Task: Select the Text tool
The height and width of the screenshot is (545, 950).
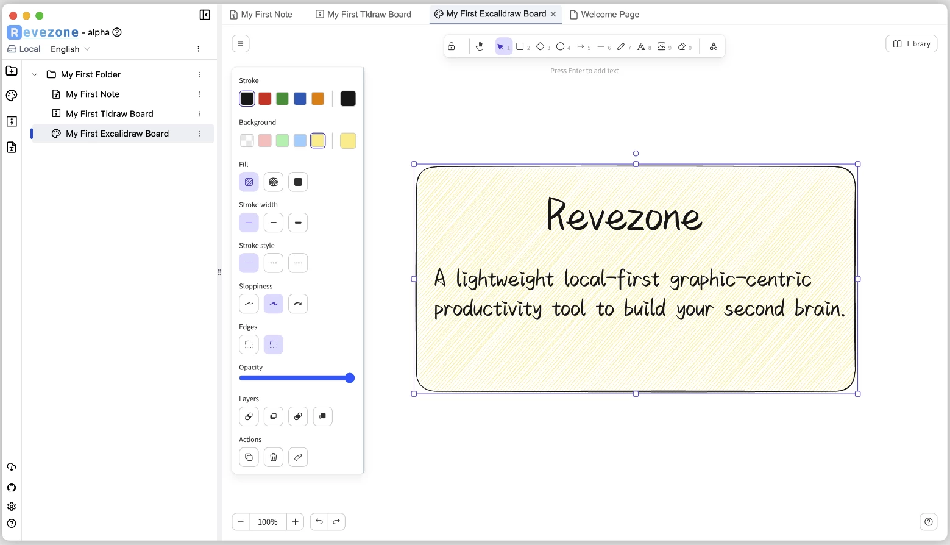Action: click(x=641, y=46)
